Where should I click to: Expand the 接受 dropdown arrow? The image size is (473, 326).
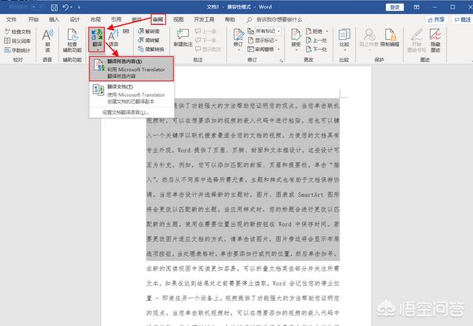pyautogui.click(x=296, y=50)
